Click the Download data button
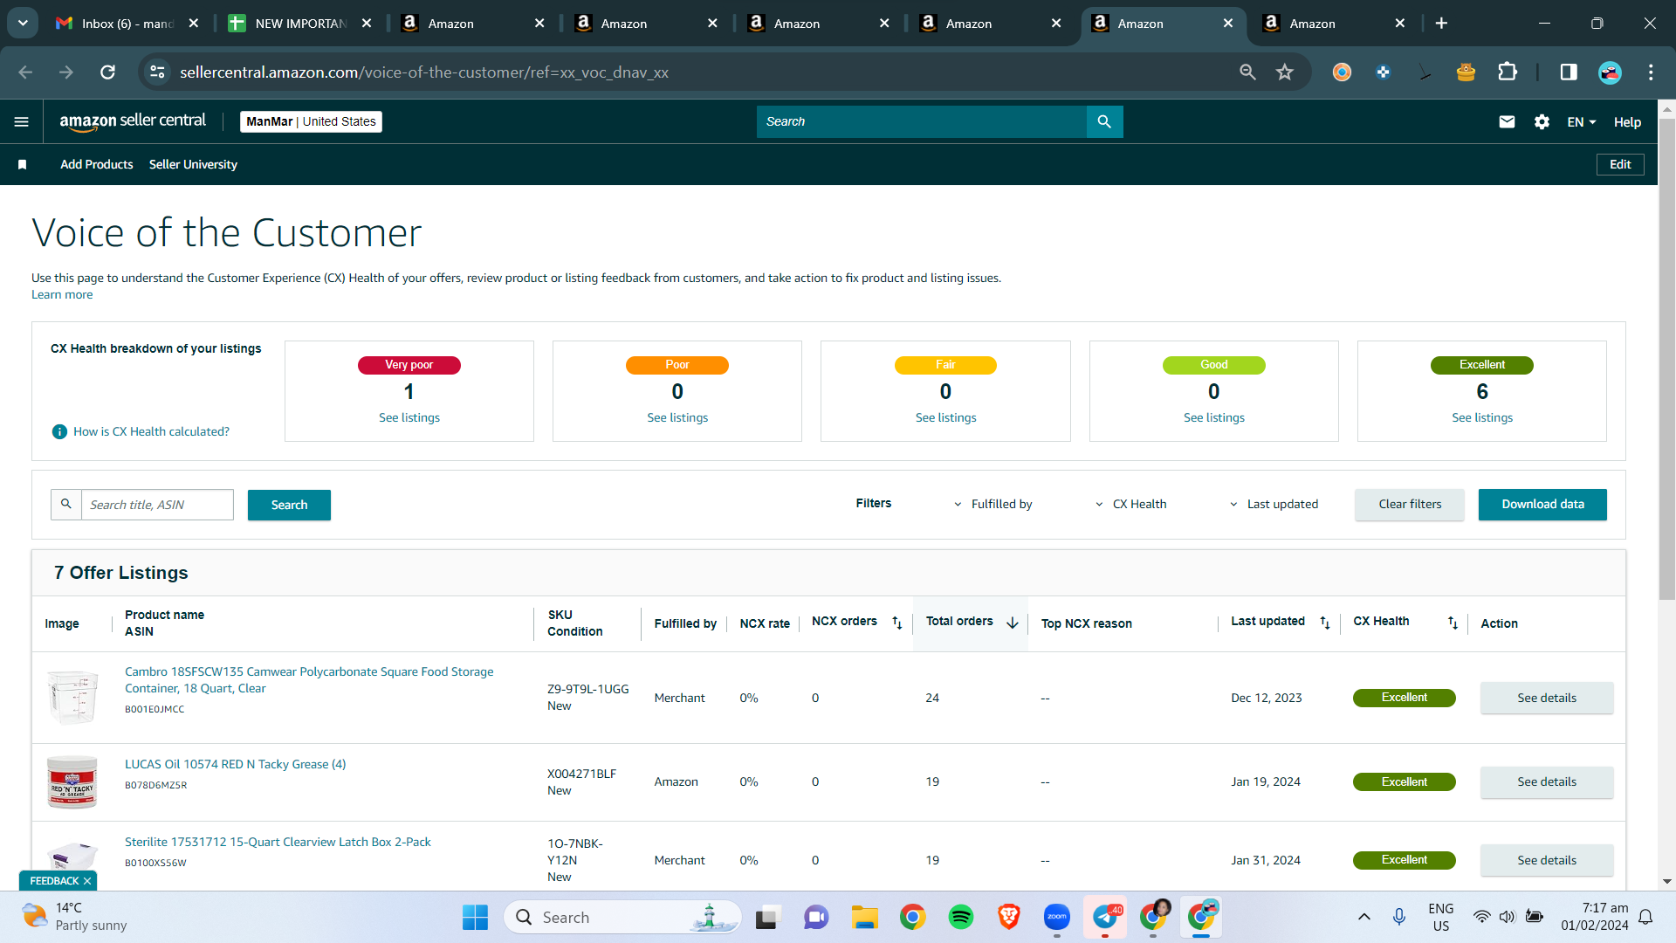This screenshot has height=943, width=1676. pyautogui.click(x=1542, y=505)
